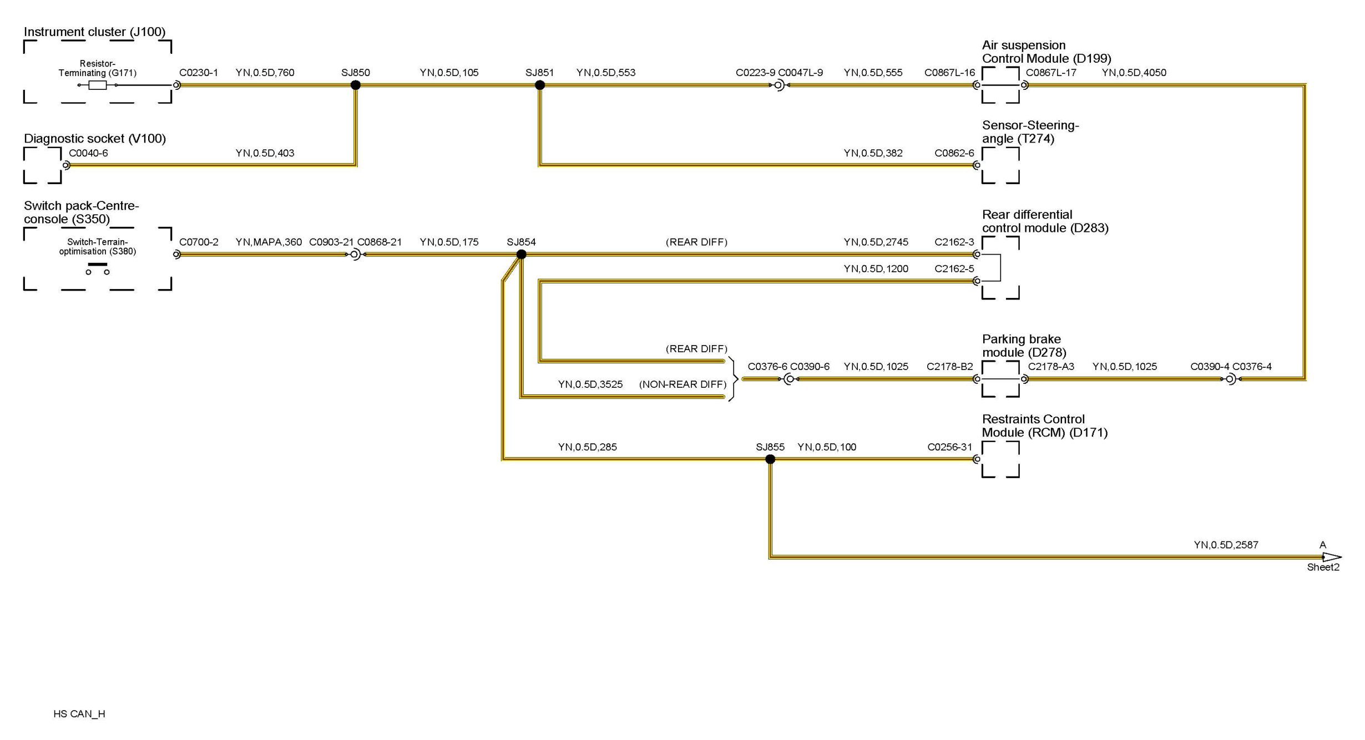Click the SJ854 splice junction dot
1365x740 pixels.
point(521,255)
